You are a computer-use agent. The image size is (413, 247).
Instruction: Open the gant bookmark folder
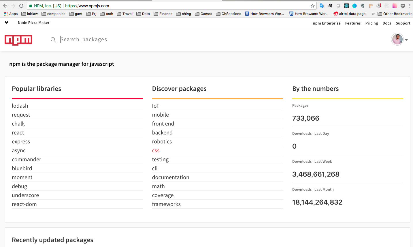(76, 14)
